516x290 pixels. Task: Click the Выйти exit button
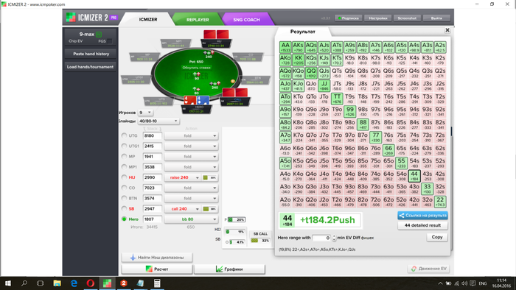point(436,18)
